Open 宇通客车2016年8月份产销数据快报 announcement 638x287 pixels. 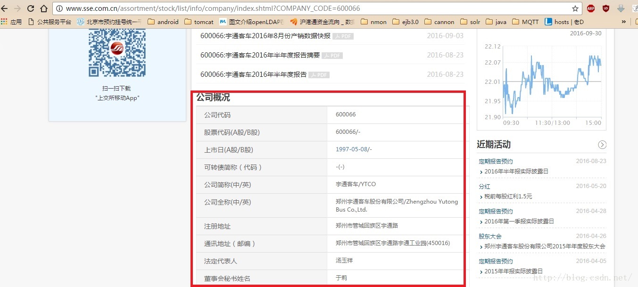(x=265, y=36)
